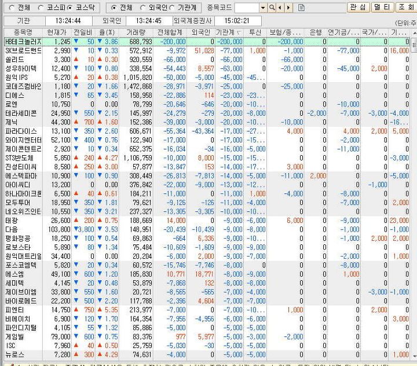Screen dimensions: 417x366
Task: Click the 관심 button
Action: pyautogui.click(x=358, y=7)
